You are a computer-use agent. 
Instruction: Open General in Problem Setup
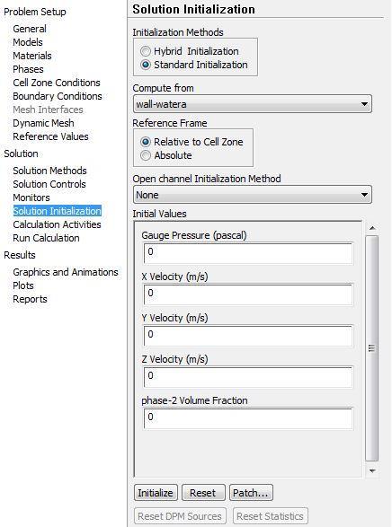tap(30, 29)
